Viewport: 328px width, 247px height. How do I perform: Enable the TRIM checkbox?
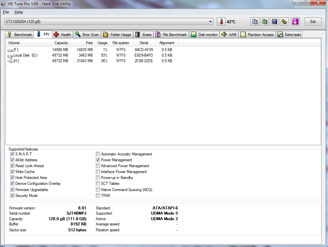(98, 195)
